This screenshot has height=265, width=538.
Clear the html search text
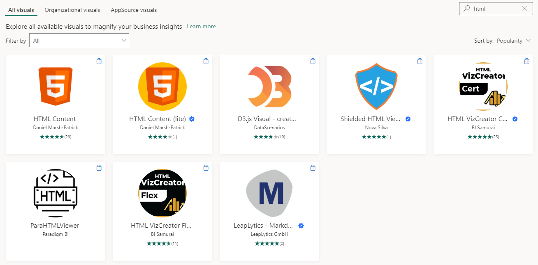524,8
